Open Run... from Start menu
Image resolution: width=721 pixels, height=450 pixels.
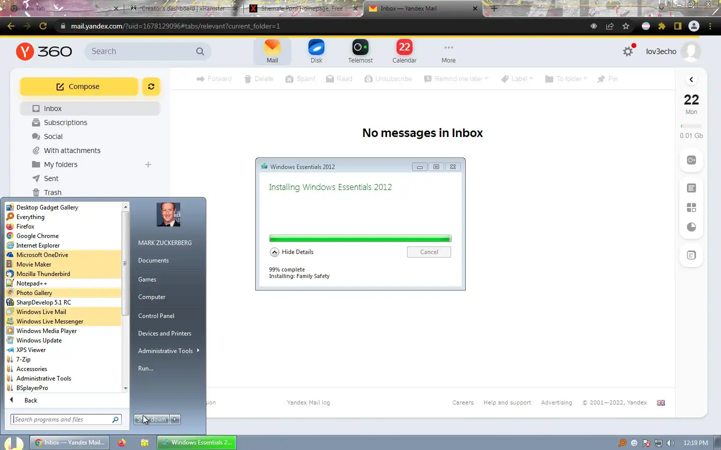click(146, 368)
